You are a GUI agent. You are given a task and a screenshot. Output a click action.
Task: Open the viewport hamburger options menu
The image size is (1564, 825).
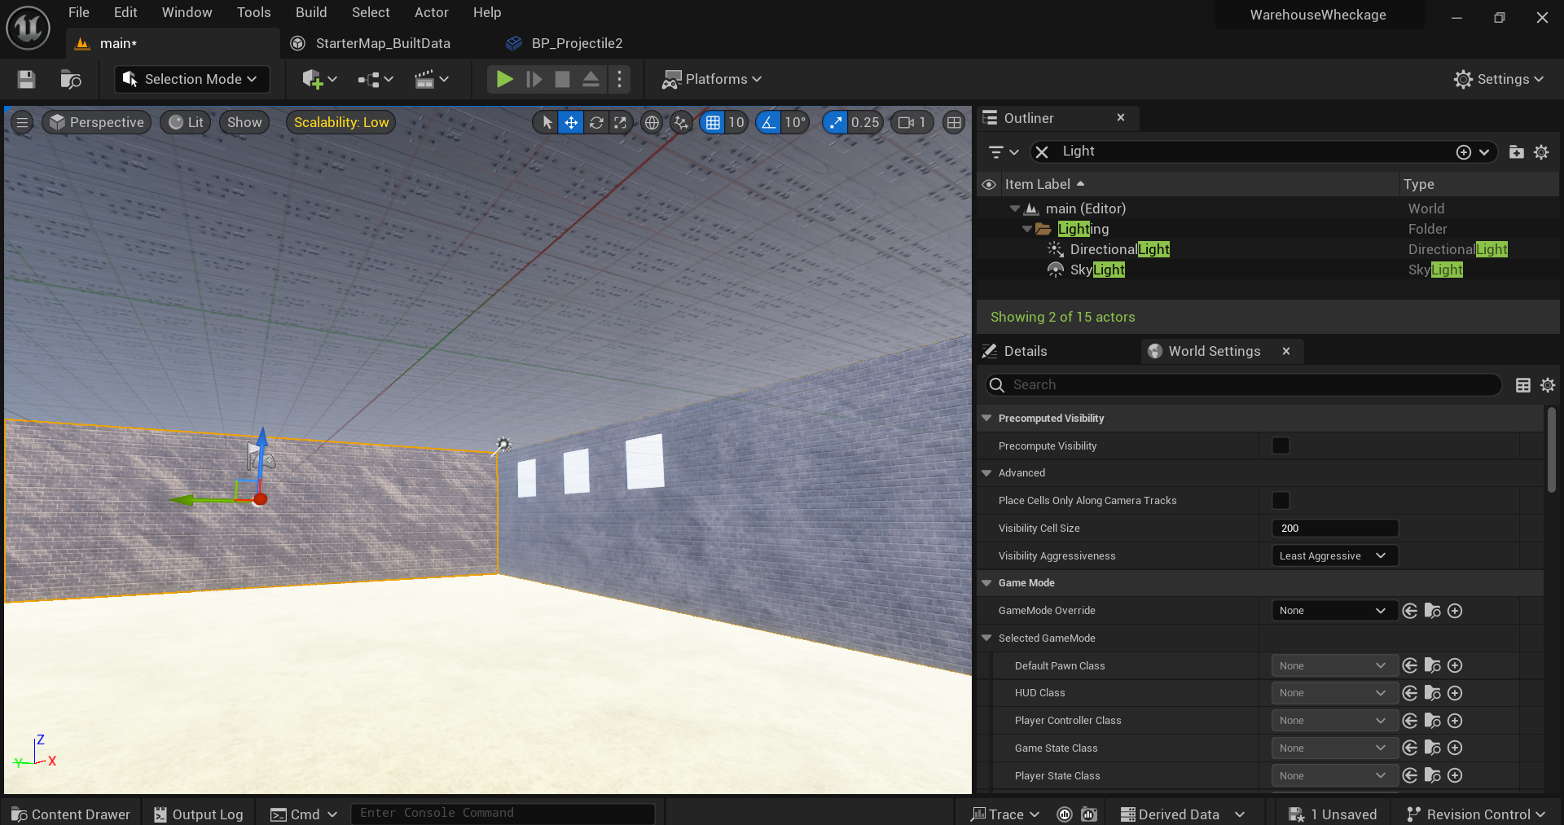(22, 122)
